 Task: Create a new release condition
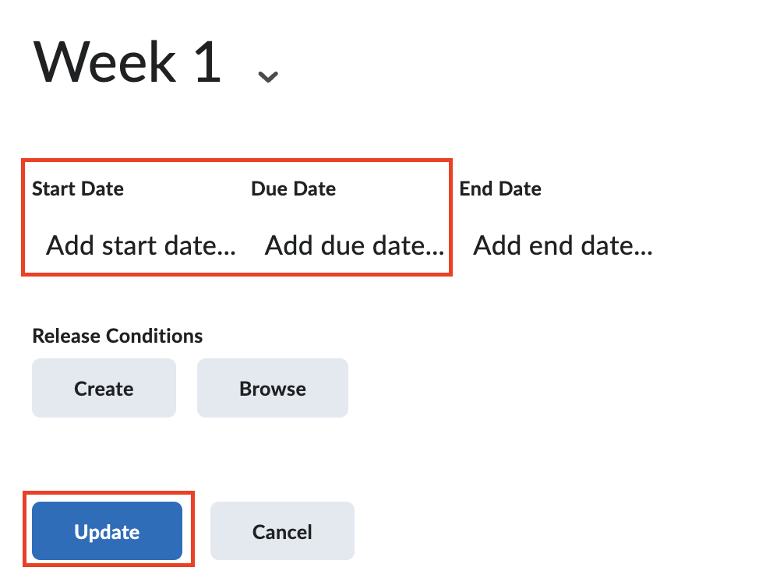click(104, 388)
